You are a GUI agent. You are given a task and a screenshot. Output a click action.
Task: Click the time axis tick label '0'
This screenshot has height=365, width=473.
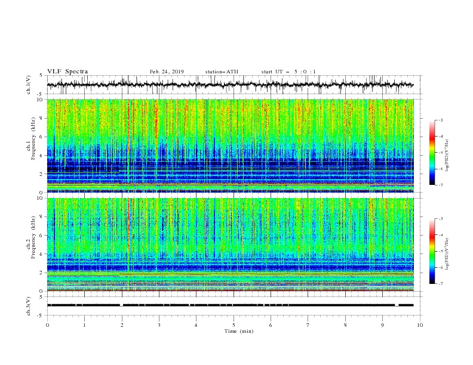(x=47, y=325)
